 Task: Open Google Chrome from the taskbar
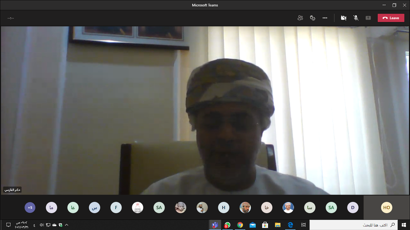[240, 225]
